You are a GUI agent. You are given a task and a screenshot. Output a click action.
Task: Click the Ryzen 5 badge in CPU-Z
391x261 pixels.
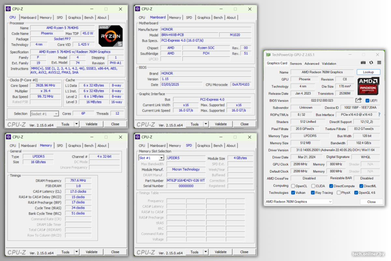tap(110, 36)
